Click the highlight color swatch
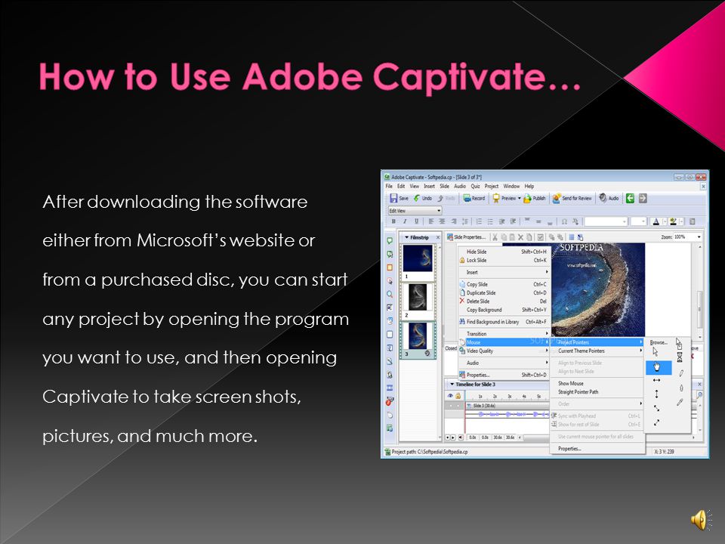The image size is (725, 544). pos(673,221)
